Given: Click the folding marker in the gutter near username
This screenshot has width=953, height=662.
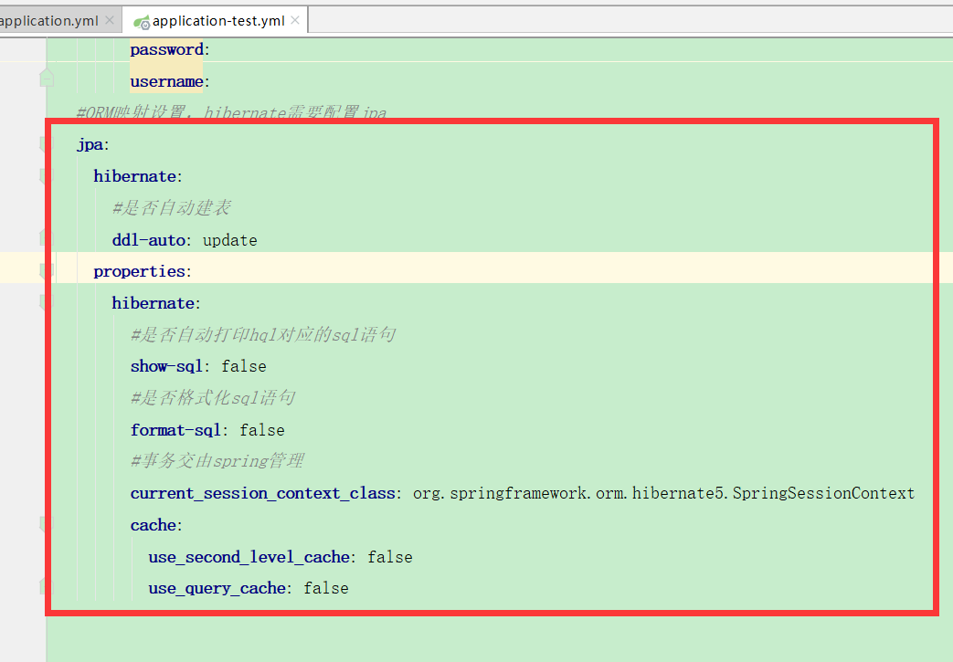Looking at the screenshot, I should coord(46,78).
